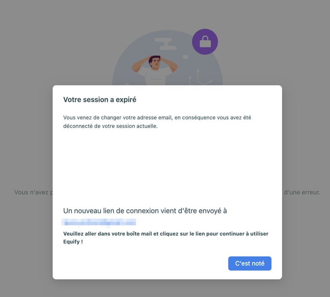Click the background text "Vous n'avez"
The height and width of the screenshot is (297, 330).
click(x=31, y=192)
